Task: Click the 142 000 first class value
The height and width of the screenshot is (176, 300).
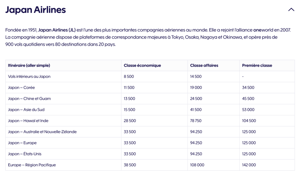Action: tap(249, 165)
